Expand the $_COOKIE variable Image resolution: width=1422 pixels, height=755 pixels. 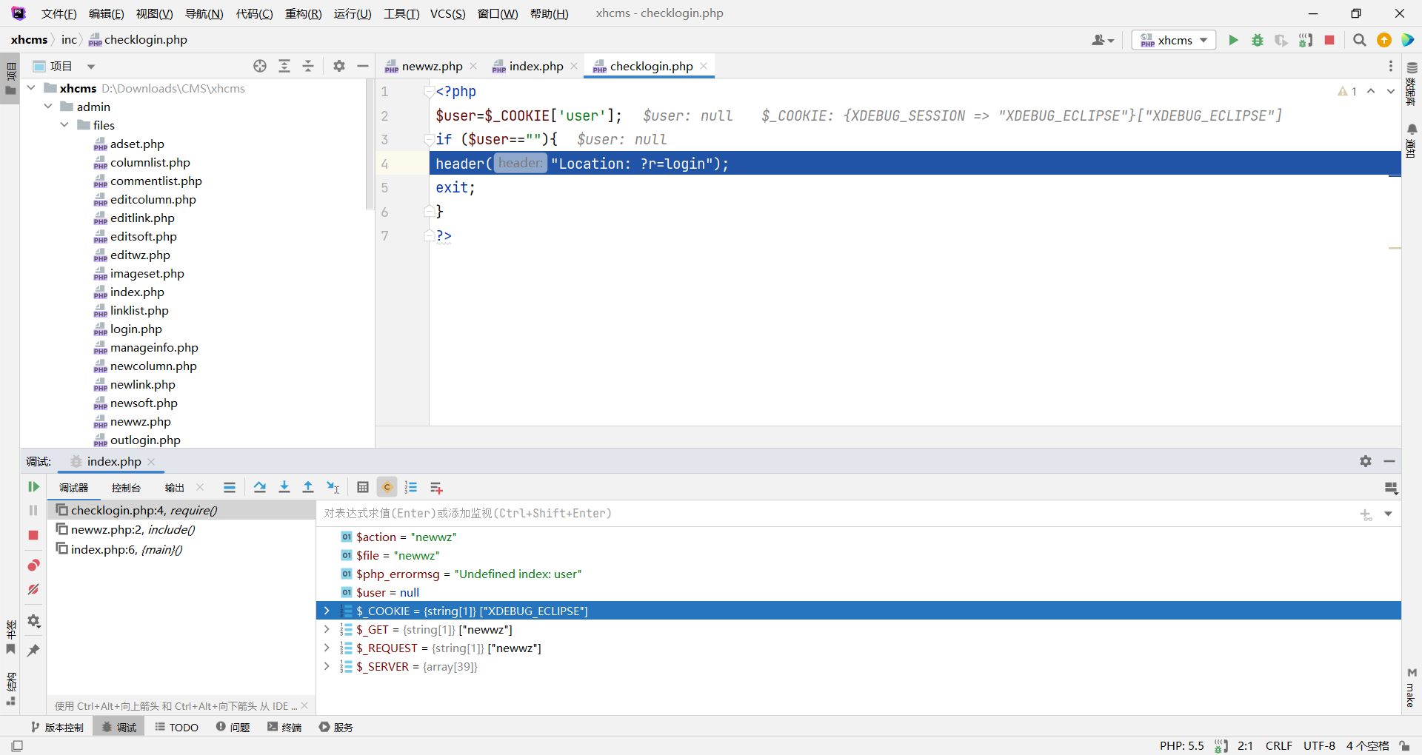tap(327, 611)
